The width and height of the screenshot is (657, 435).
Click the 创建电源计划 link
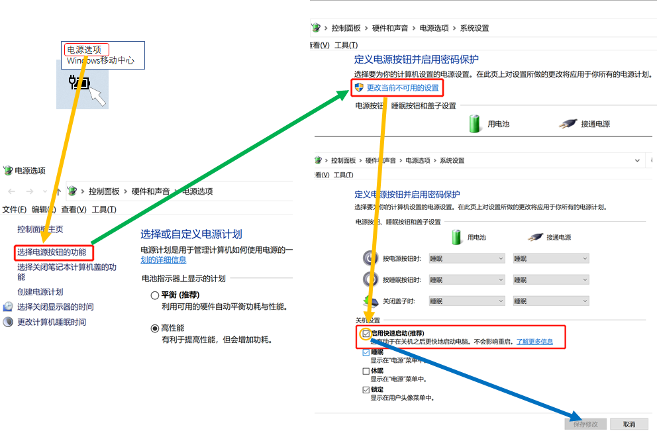point(40,292)
